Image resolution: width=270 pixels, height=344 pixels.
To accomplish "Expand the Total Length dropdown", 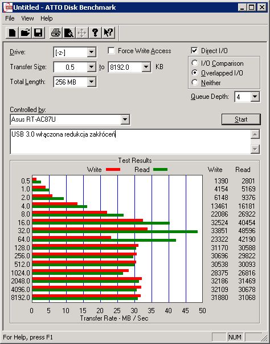I will tap(91, 82).
